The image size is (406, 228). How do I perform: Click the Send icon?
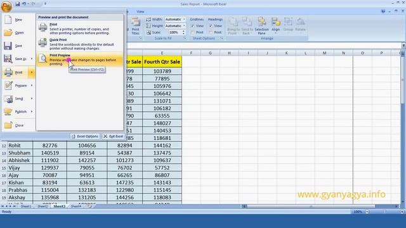pos(8,99)
